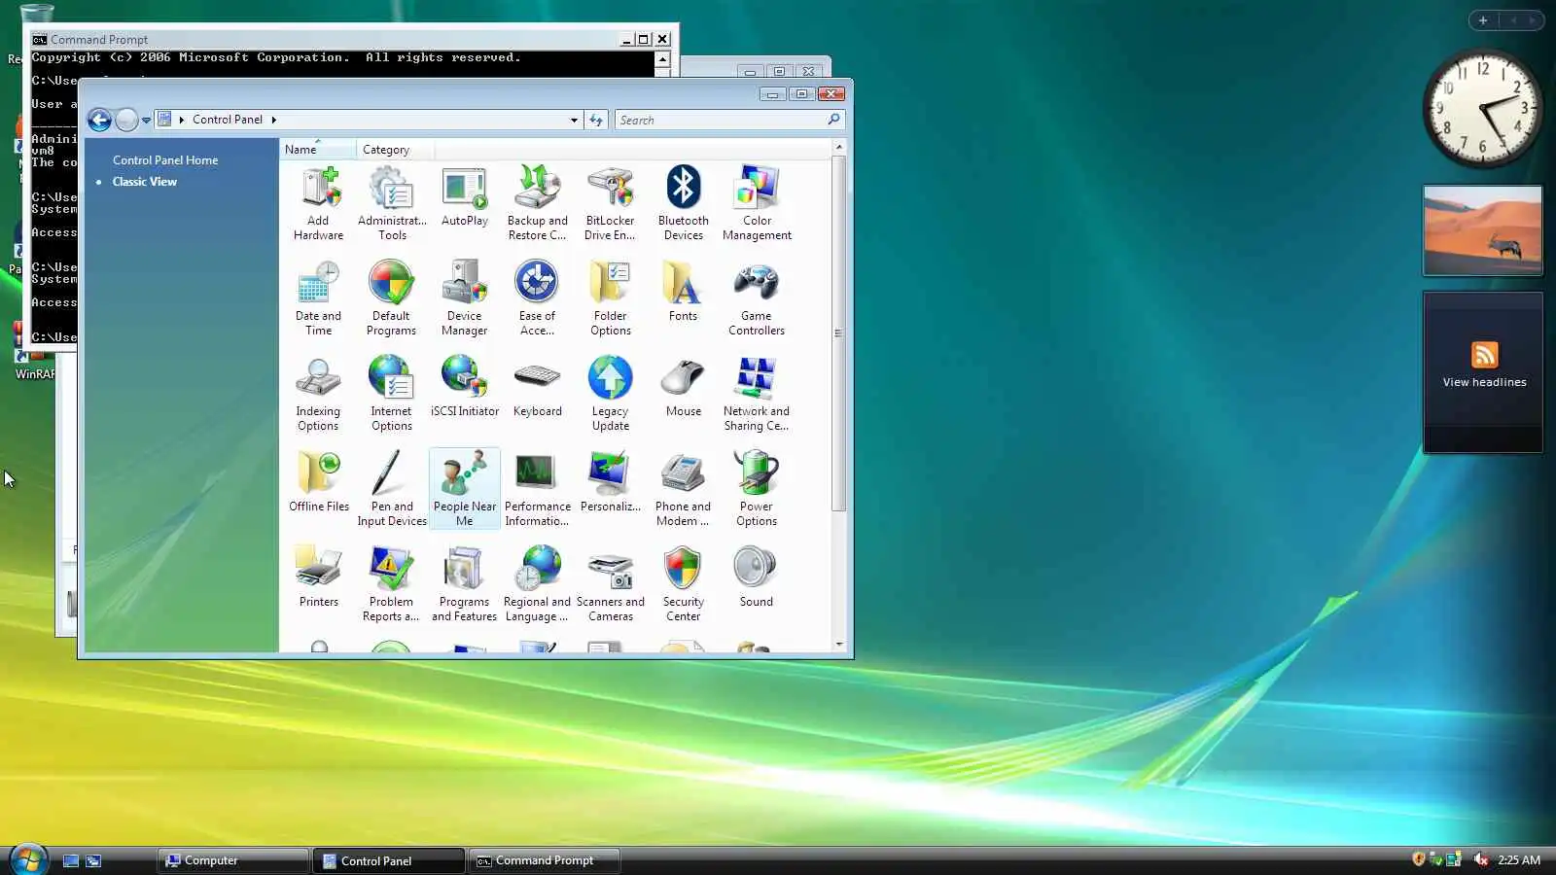Switch to Computer taskbar button
Image resolution: width=1556 pixels, height=875 pixels.
(x=233, y=860)
